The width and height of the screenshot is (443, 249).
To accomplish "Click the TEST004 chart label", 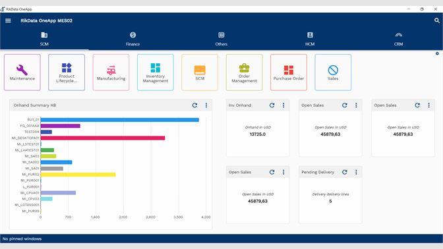I will 32,132.
